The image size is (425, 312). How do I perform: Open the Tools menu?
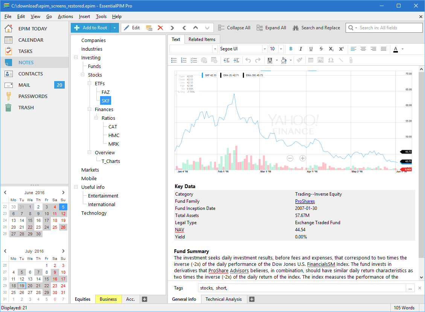click(101, 17)
